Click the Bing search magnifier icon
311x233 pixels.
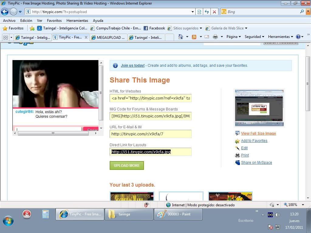[x=302, y=12]
